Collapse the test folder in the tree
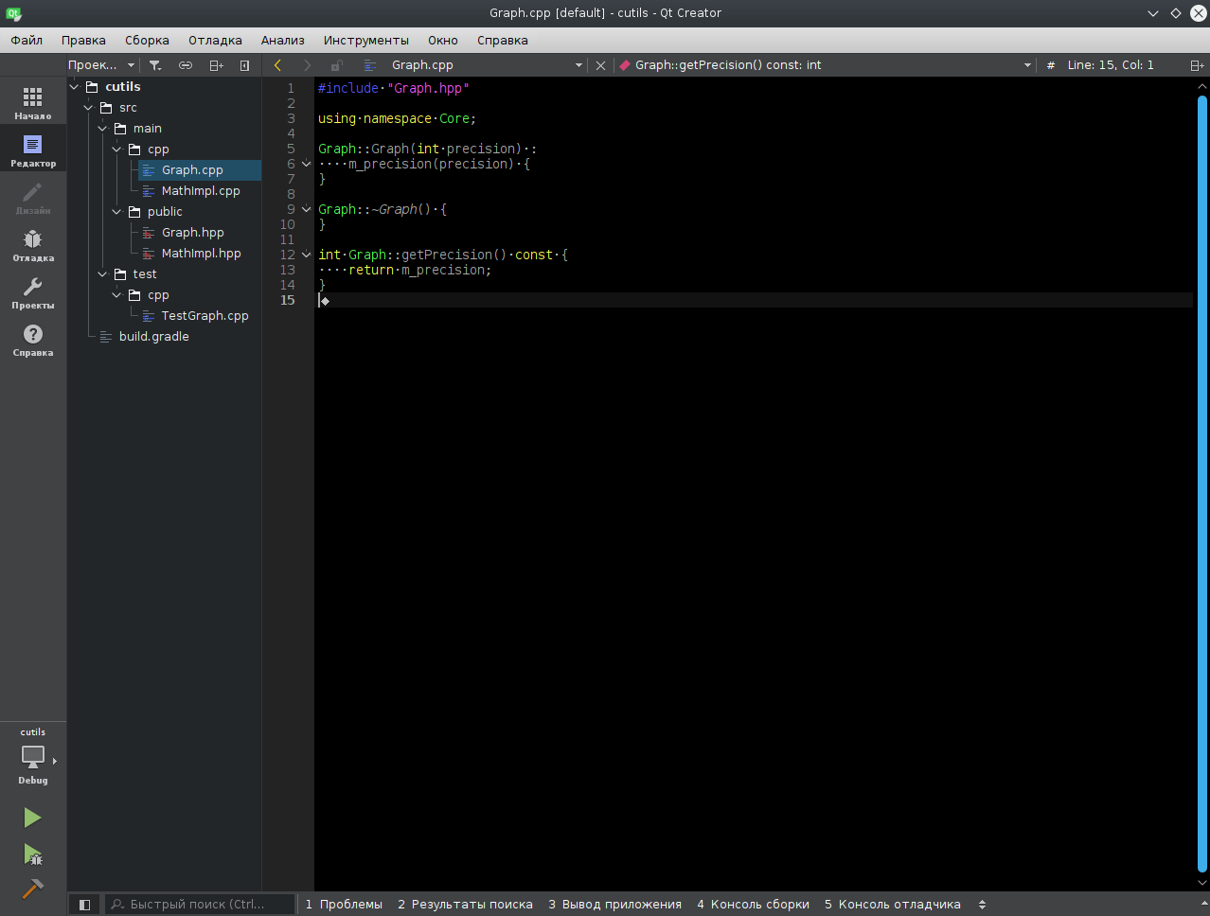The height and width of the screenshot is (916, 1210). [x=102, y=274]
